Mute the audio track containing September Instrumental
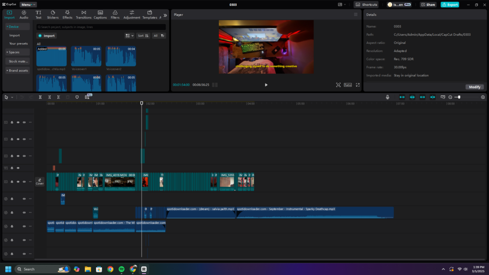Viewport: 489px width, 275px height. coord(24,212)
